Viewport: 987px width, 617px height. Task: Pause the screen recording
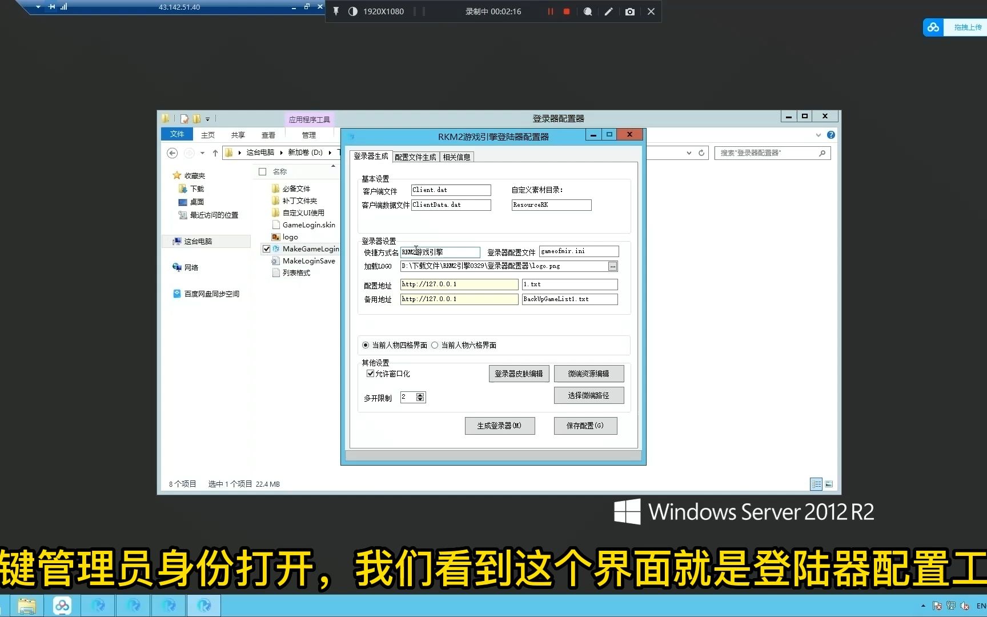[x=550, y=11]
